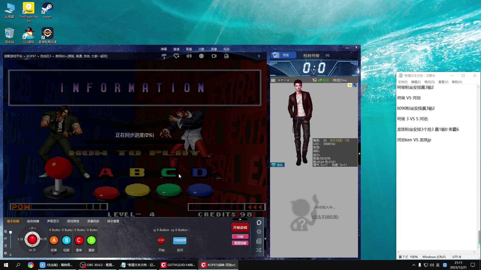Click the pink 计时 button

tap(240, 236)
